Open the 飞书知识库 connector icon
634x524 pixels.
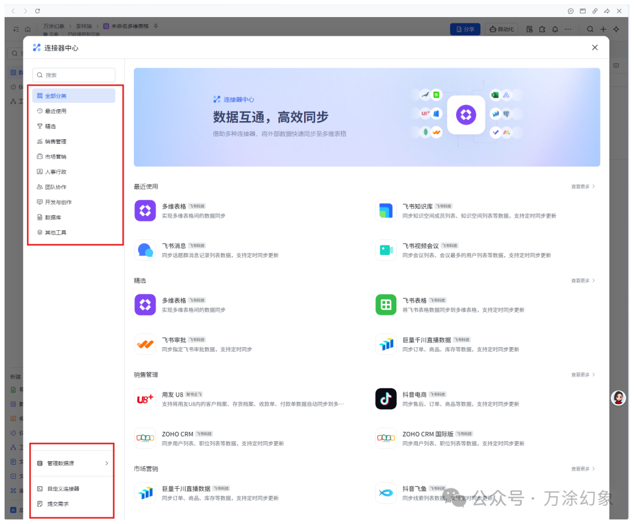(386, 210)
